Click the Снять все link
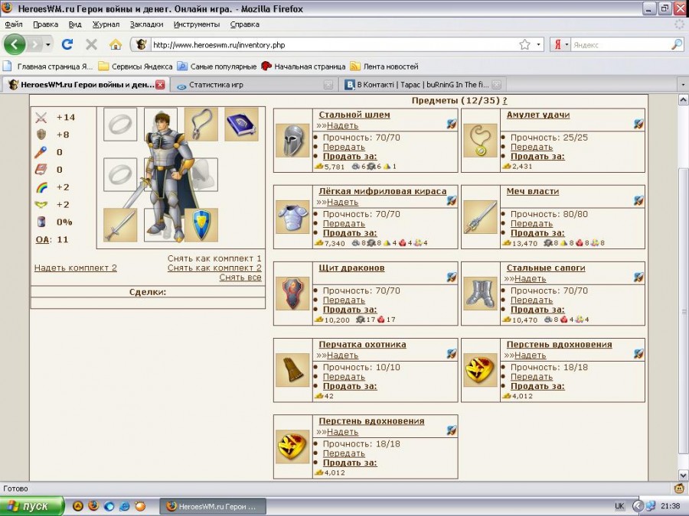Screen dimensions: 689x516 [240, 277]
